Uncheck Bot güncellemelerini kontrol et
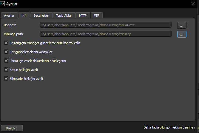The height and width of the screenshot is (133, 199). pyautogui.click(x=7, y=52)
